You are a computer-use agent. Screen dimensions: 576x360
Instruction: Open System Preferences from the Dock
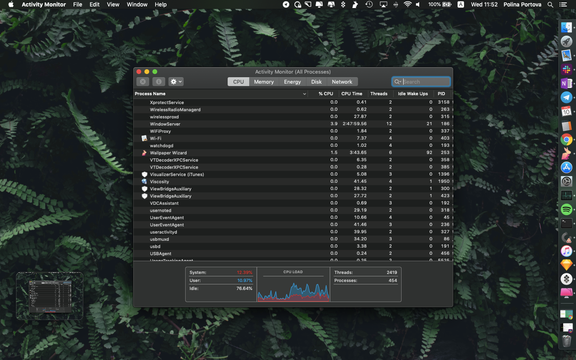coord(567,181)
